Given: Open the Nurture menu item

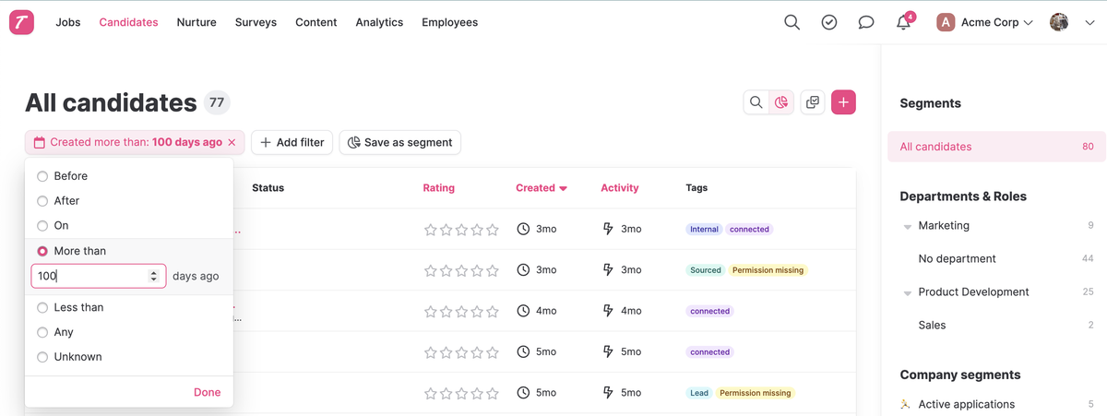Looking at the screenshot, I should click(x=196, y=22).
